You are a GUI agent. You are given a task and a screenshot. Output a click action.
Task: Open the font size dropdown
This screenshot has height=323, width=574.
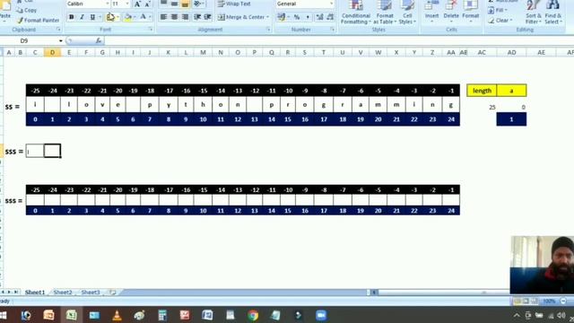(x=127, y=4)
